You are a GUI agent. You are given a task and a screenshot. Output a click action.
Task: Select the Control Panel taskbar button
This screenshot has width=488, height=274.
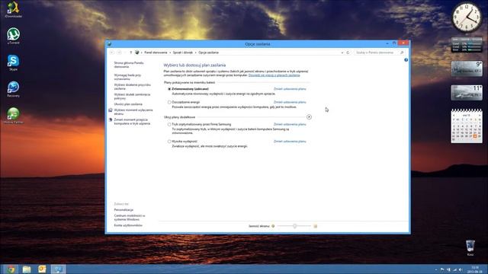58,269
